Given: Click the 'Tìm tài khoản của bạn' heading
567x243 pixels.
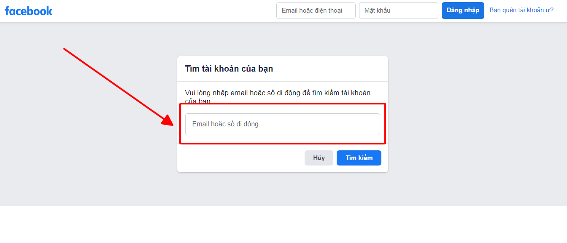Looking at the screenshot, I should click(x=229, y=69).
